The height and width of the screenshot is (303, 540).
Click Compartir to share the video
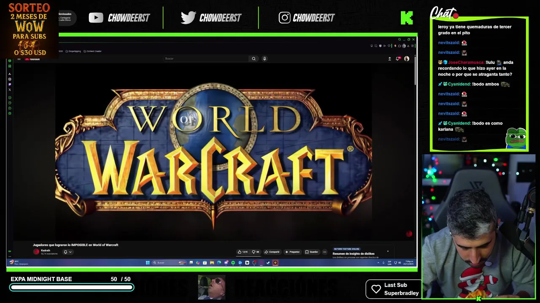272,252
